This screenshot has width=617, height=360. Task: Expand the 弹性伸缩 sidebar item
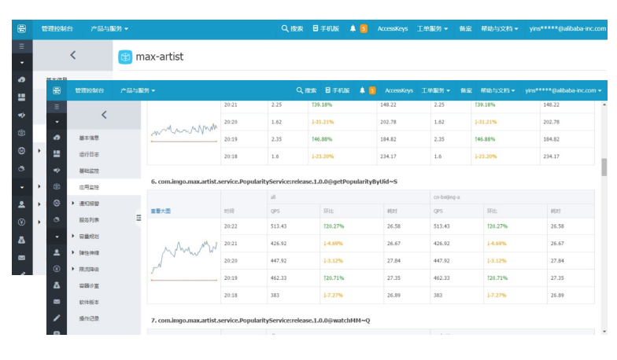(x=72, y=253)
